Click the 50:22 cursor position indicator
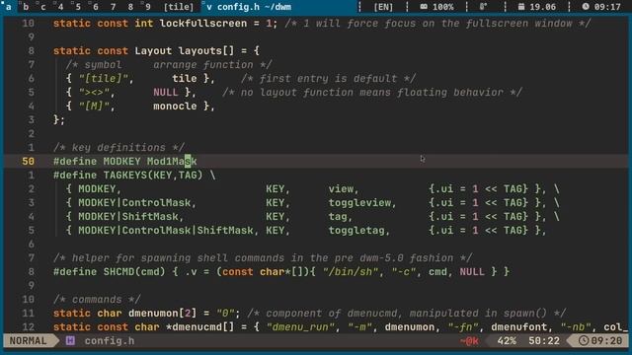The height and width of the screenshot is (355, 632). (544, 341)
